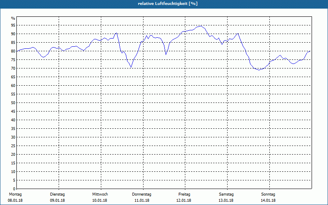Click the 60 y-axis value
The height and width of the screenshot is (205, 328).
(x=13, y=86)
